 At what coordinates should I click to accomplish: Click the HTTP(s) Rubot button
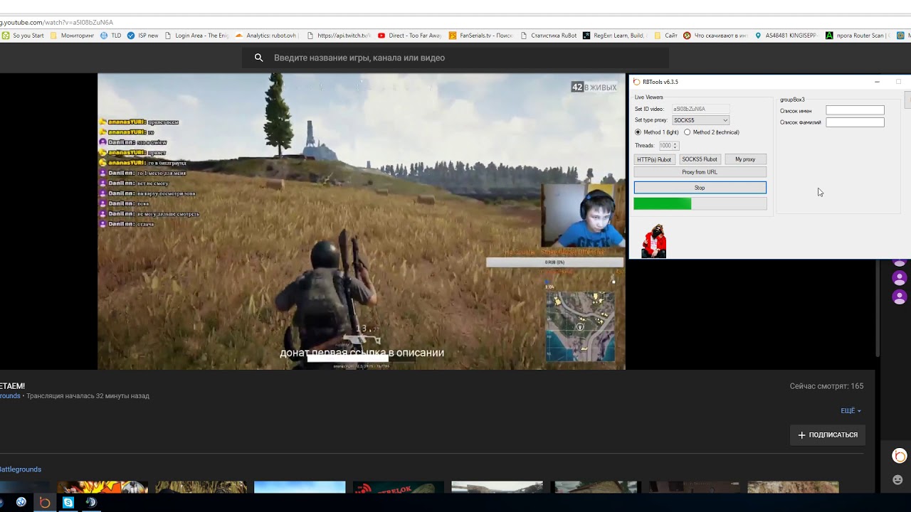[654, 159]
